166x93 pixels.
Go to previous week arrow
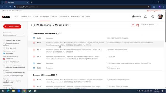(x=32, y=25)
